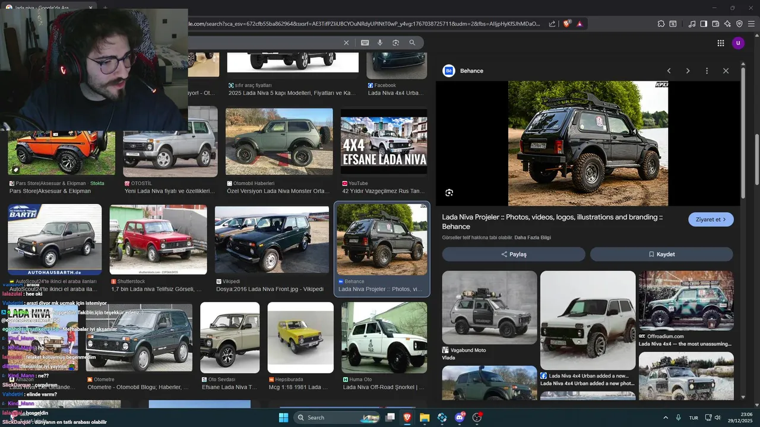Open media controls music note icon
Image resolution: width=760 pixels, height=427 pixels.
pyautogui.click(x=692, y=24)
